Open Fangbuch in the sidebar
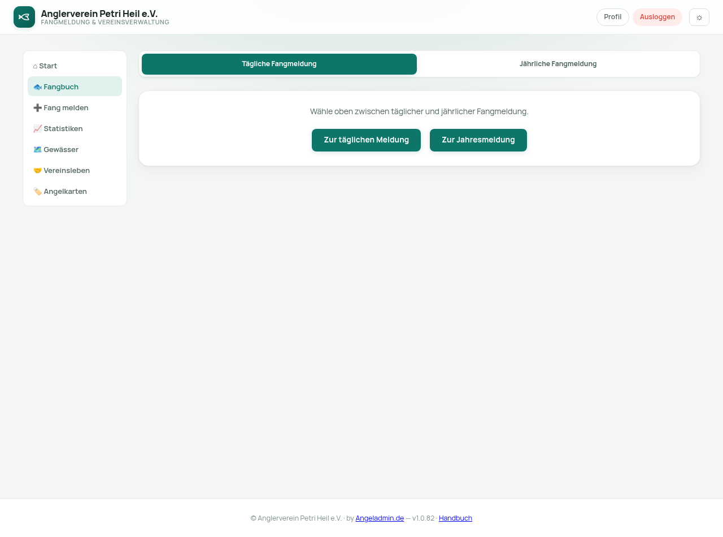This screenshot has height=537, width=723. coord(75,86)
